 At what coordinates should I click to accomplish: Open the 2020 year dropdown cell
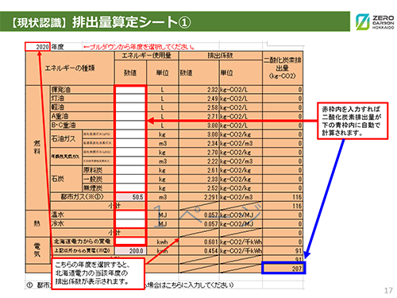[x=37, y=47]
